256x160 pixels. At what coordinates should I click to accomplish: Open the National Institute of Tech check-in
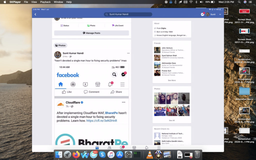pos(172,135)
